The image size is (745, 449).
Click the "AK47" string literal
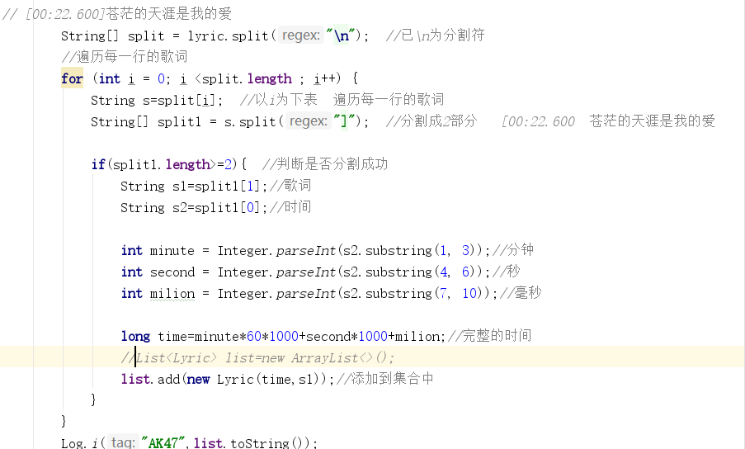(x=163, y=443)
